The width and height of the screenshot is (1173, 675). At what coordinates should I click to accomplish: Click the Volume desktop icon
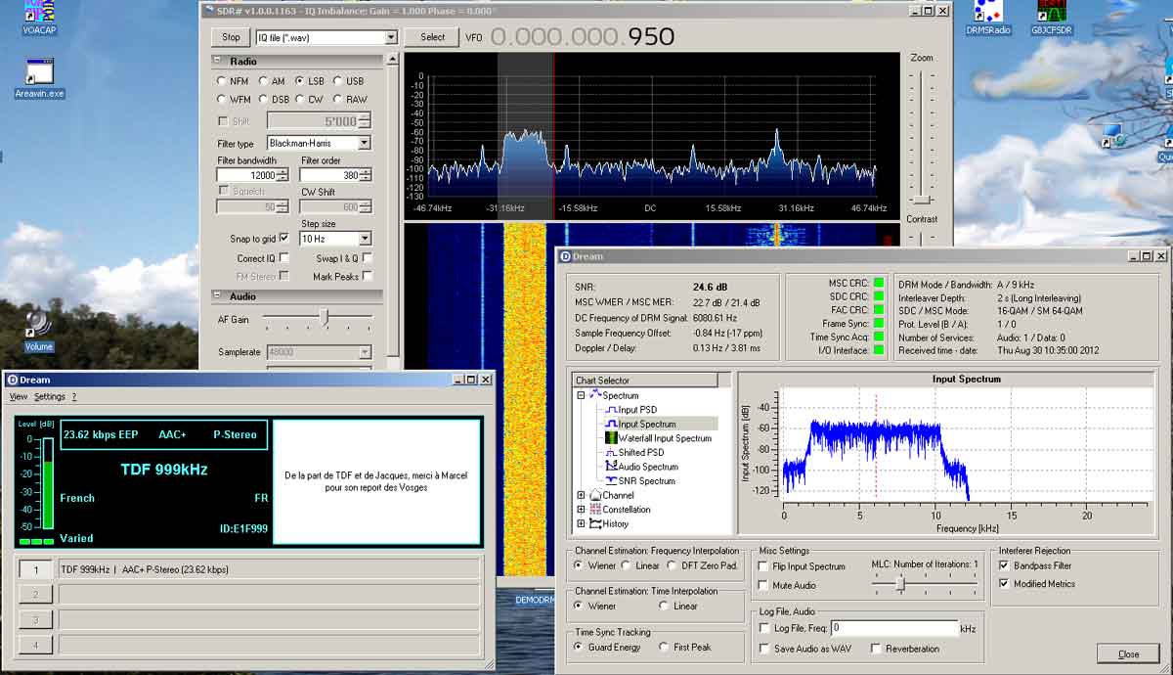tap(39, 330)
